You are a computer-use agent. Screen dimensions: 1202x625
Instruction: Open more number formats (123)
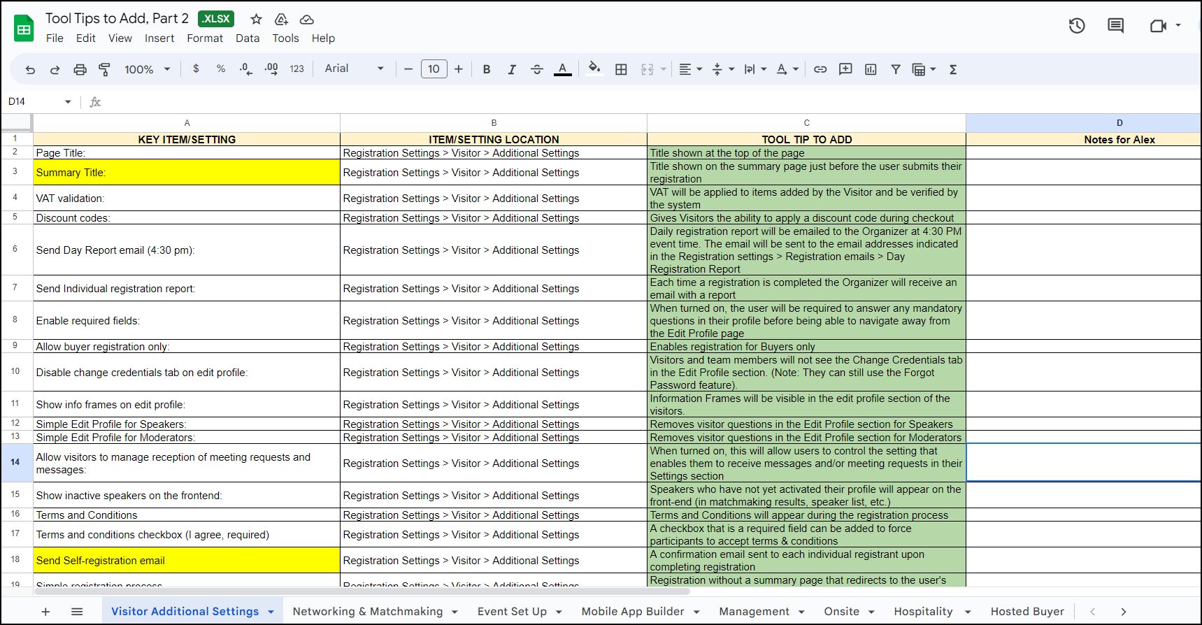coord(297,69)
